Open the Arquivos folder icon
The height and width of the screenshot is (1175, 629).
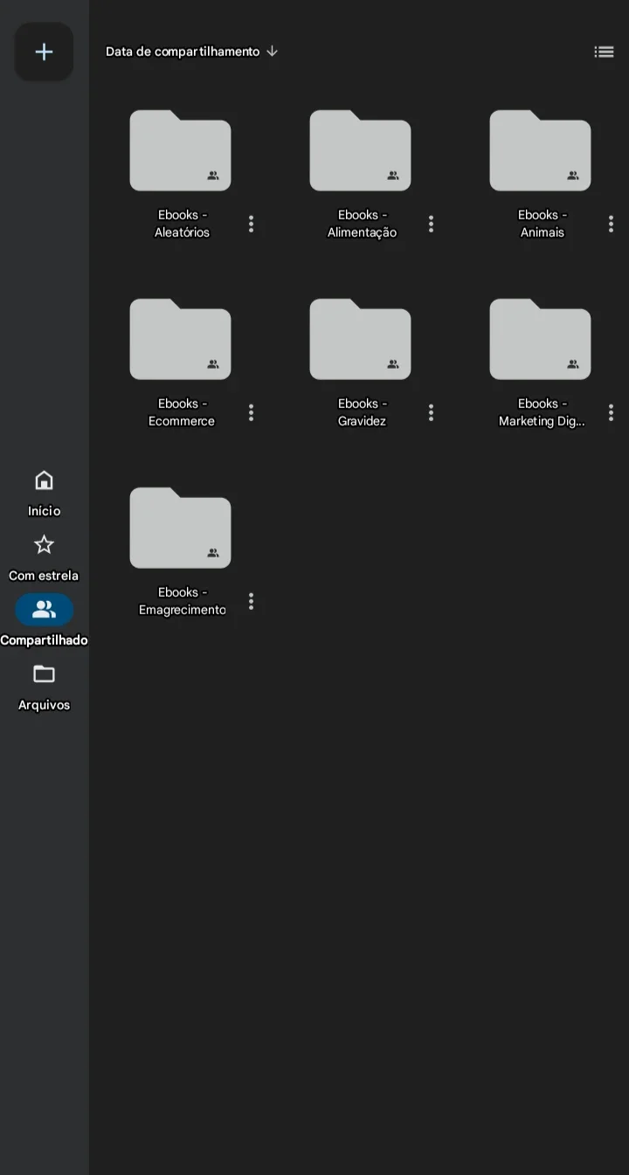click(x=44, y=674)
